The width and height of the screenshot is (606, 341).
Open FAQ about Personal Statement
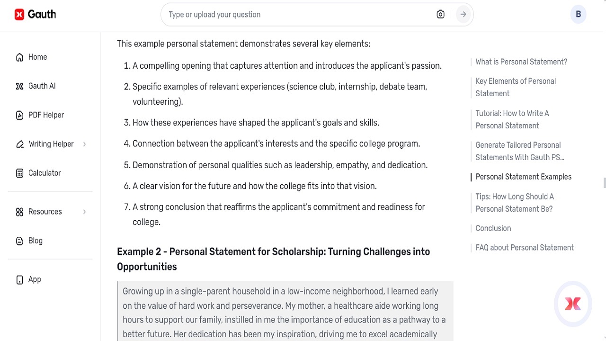[x=525, y=247]
